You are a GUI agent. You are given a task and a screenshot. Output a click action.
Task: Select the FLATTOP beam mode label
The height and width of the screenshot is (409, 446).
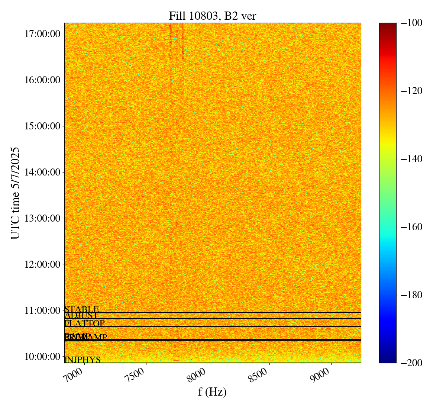pyautogui.click(x=85, y=323)
